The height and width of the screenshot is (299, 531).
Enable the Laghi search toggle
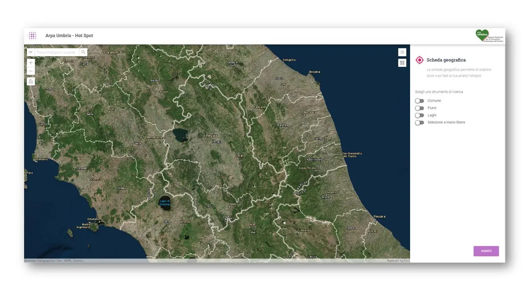coord(420,115)
